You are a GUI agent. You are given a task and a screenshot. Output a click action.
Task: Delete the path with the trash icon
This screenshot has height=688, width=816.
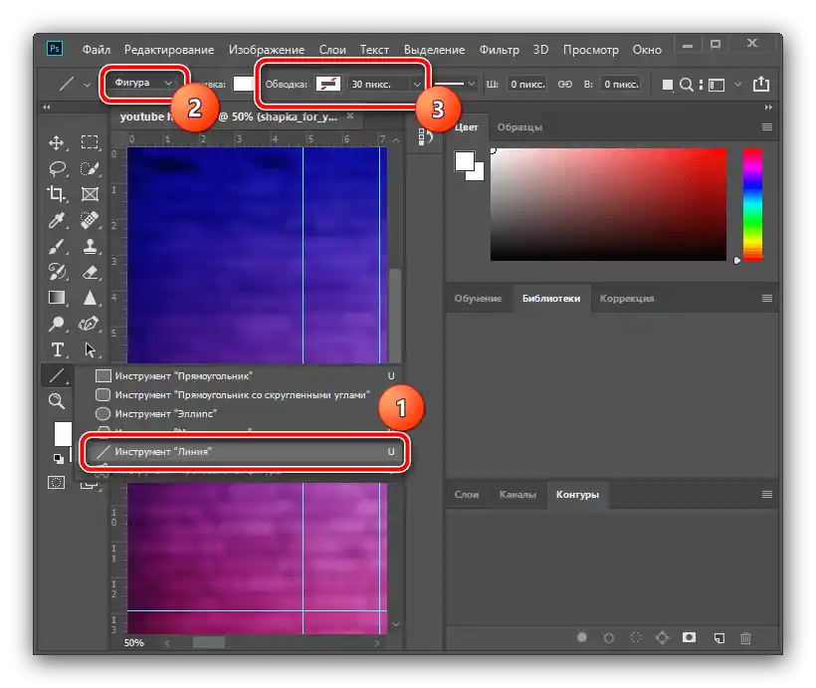click(x=745, y=637)
